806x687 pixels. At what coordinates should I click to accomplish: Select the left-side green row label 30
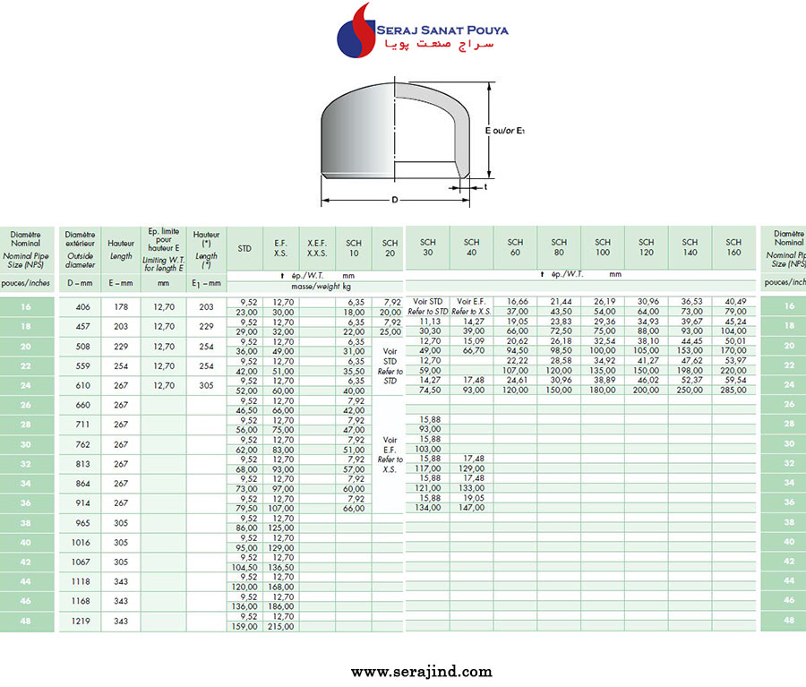(26, 443)
